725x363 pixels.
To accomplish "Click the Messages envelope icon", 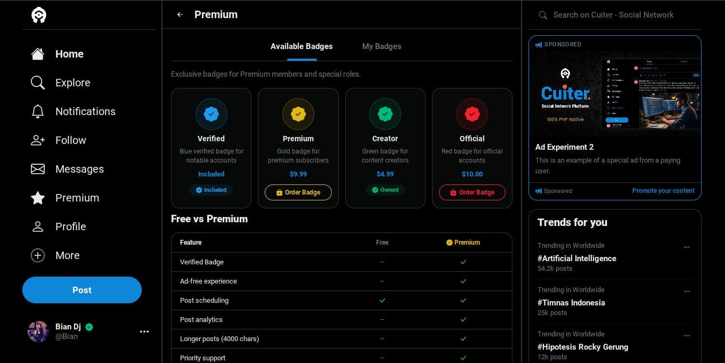I will pyautogui.click(x=38, y=169).
